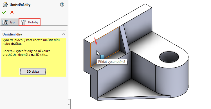Click the Umístění díry feature icon
The height and width of the screenshot is (109, 211).
(x=5, y=5)
